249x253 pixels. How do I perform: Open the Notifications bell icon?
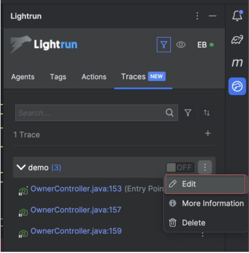pos(237,16)
